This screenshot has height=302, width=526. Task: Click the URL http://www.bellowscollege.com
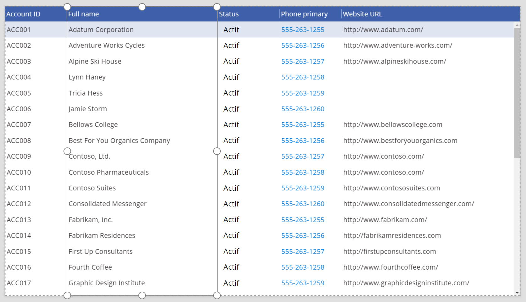coord(393,125)
